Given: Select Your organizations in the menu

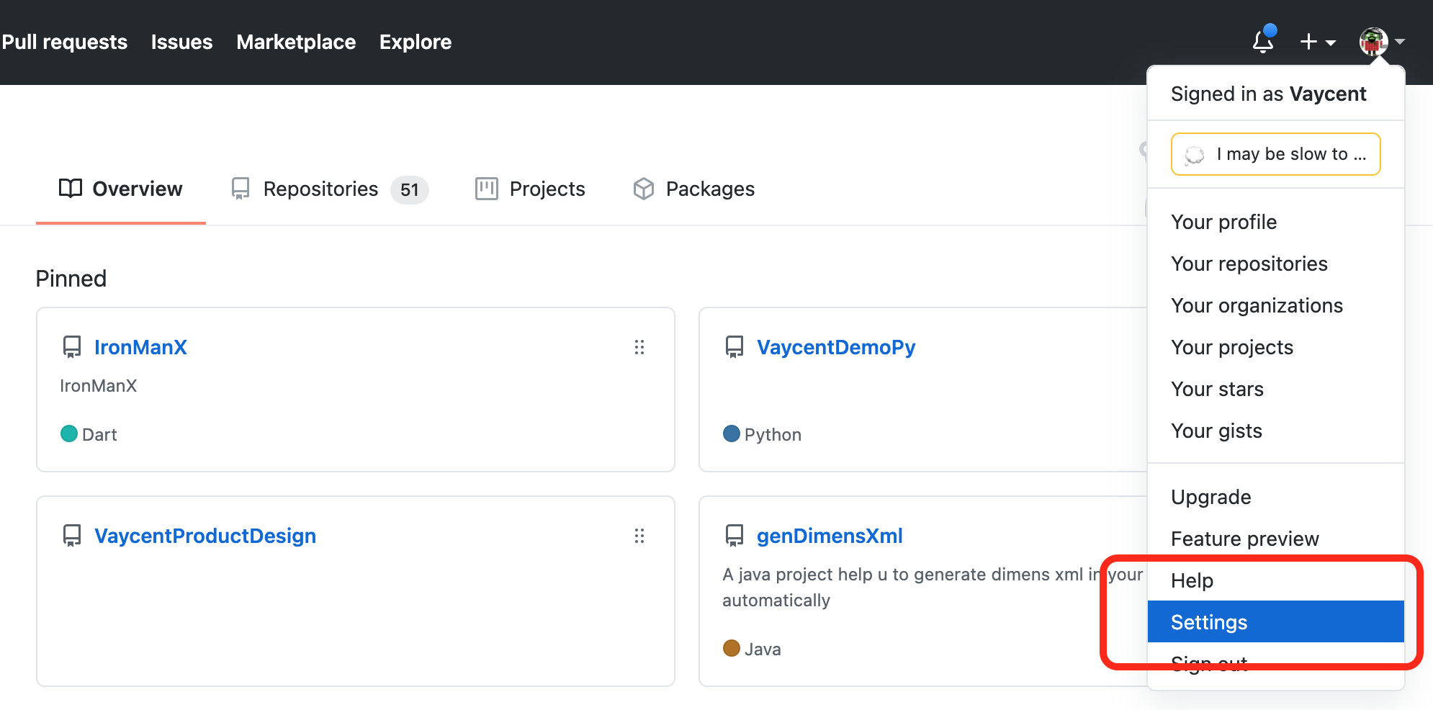Looking at the screenshot, I should (x=1275, y=305).
